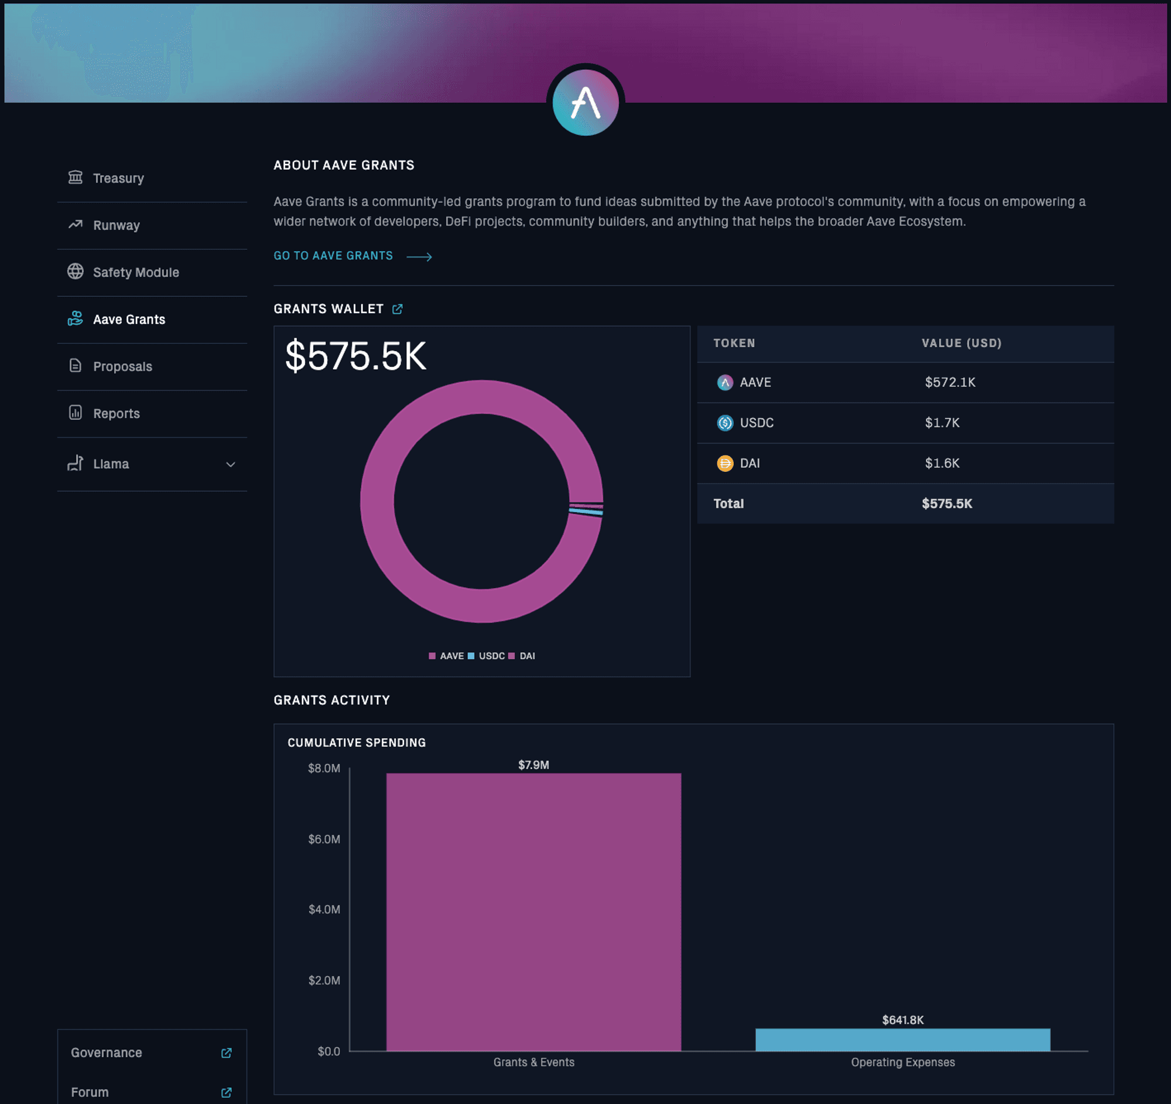The width and height of the screenshot is (1171, 1104).
Task: Open Grants Wallet external link icon
Action: (398, 309)
